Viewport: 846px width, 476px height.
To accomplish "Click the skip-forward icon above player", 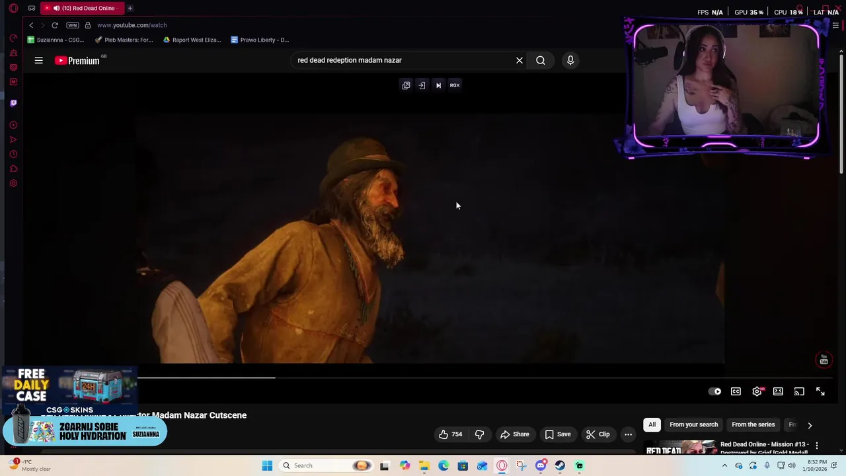I will click(x=438, y=85).
